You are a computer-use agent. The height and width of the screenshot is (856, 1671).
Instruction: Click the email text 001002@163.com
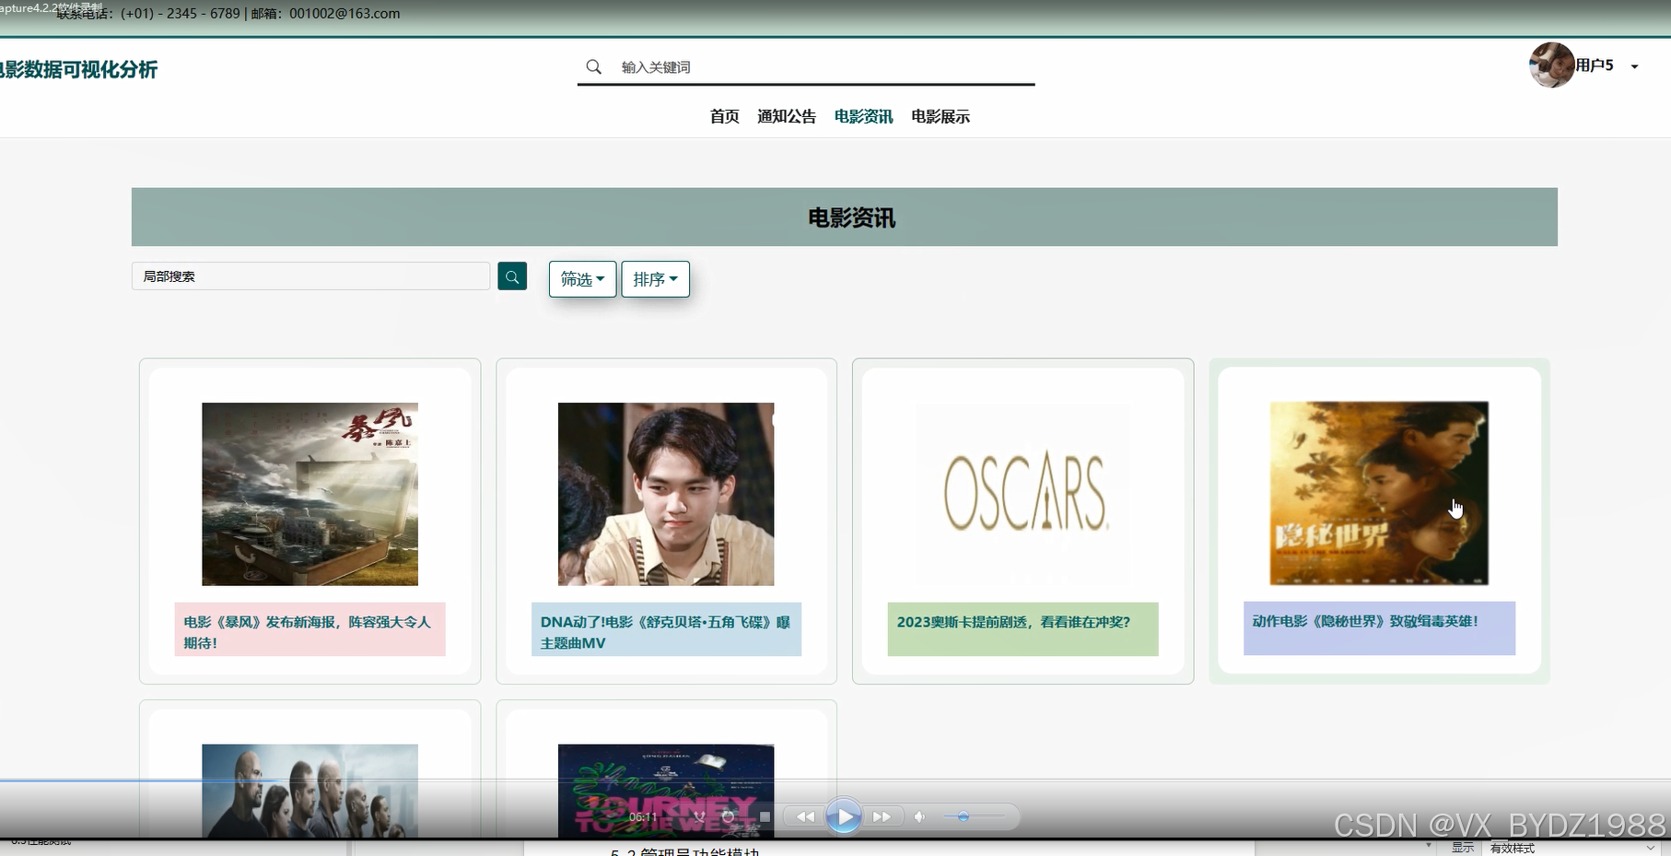[345, 14]
